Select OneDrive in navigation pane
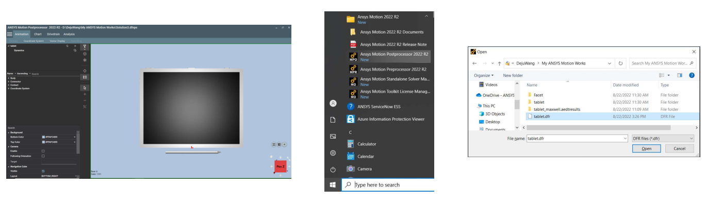This screenshot has height=203, width=706. 495,95
